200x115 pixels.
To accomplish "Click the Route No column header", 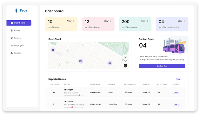I will point(146,84).
